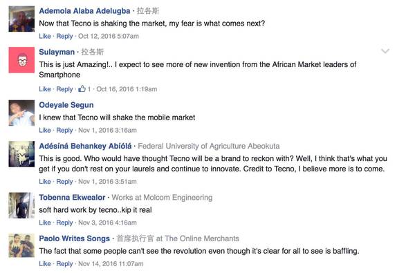Image resolution: width=415 pixels, height=273 pixels.
Task: Open Ademola Alaba Adelugba's profile picture
Action: tap(21, 19)
